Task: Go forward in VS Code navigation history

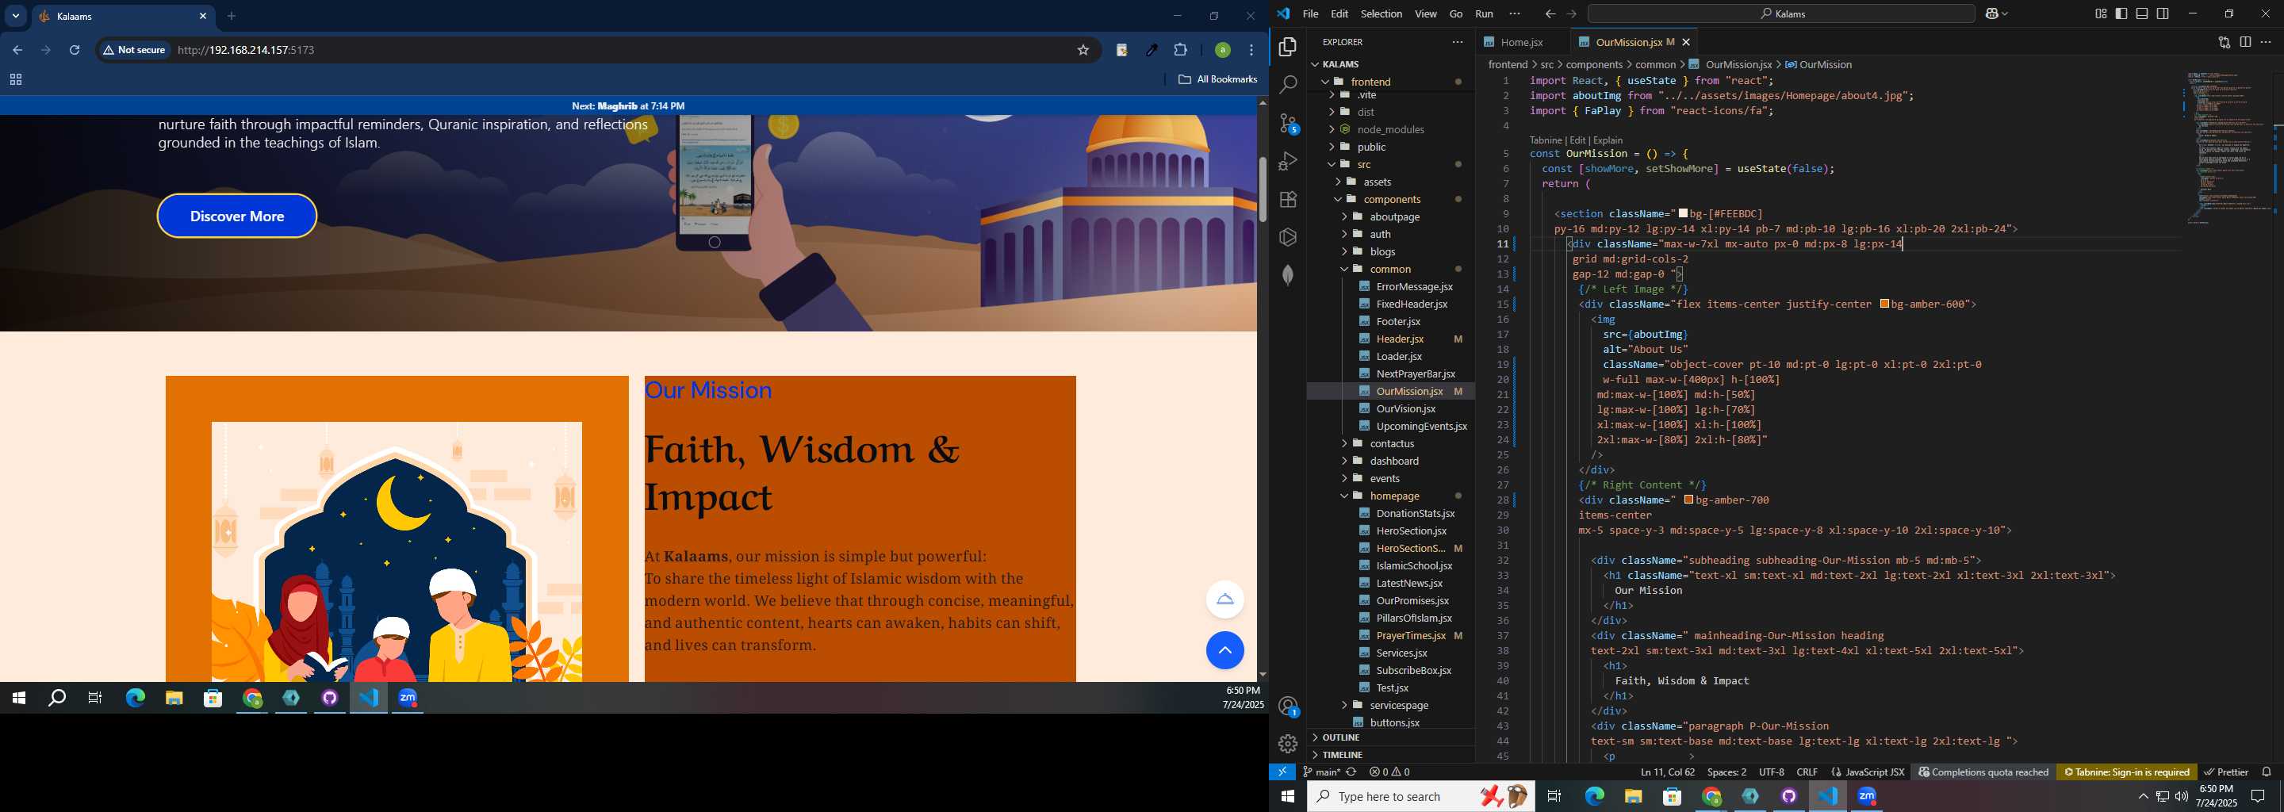Action: pyautogui.click(x=1572, y=14)
